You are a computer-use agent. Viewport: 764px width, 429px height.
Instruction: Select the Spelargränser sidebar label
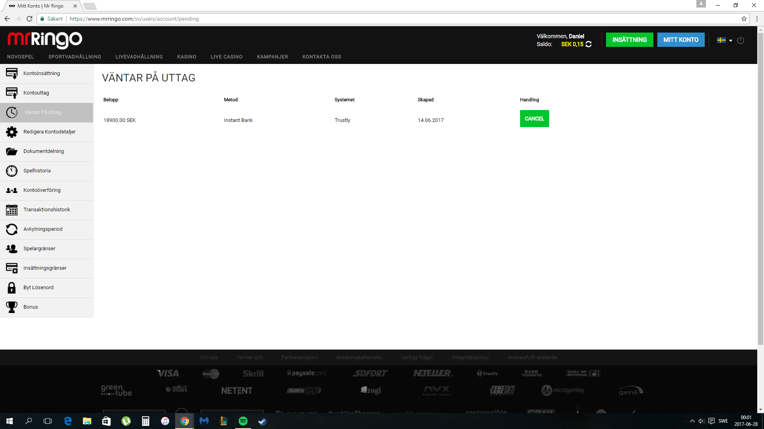(x=39, y=249)
